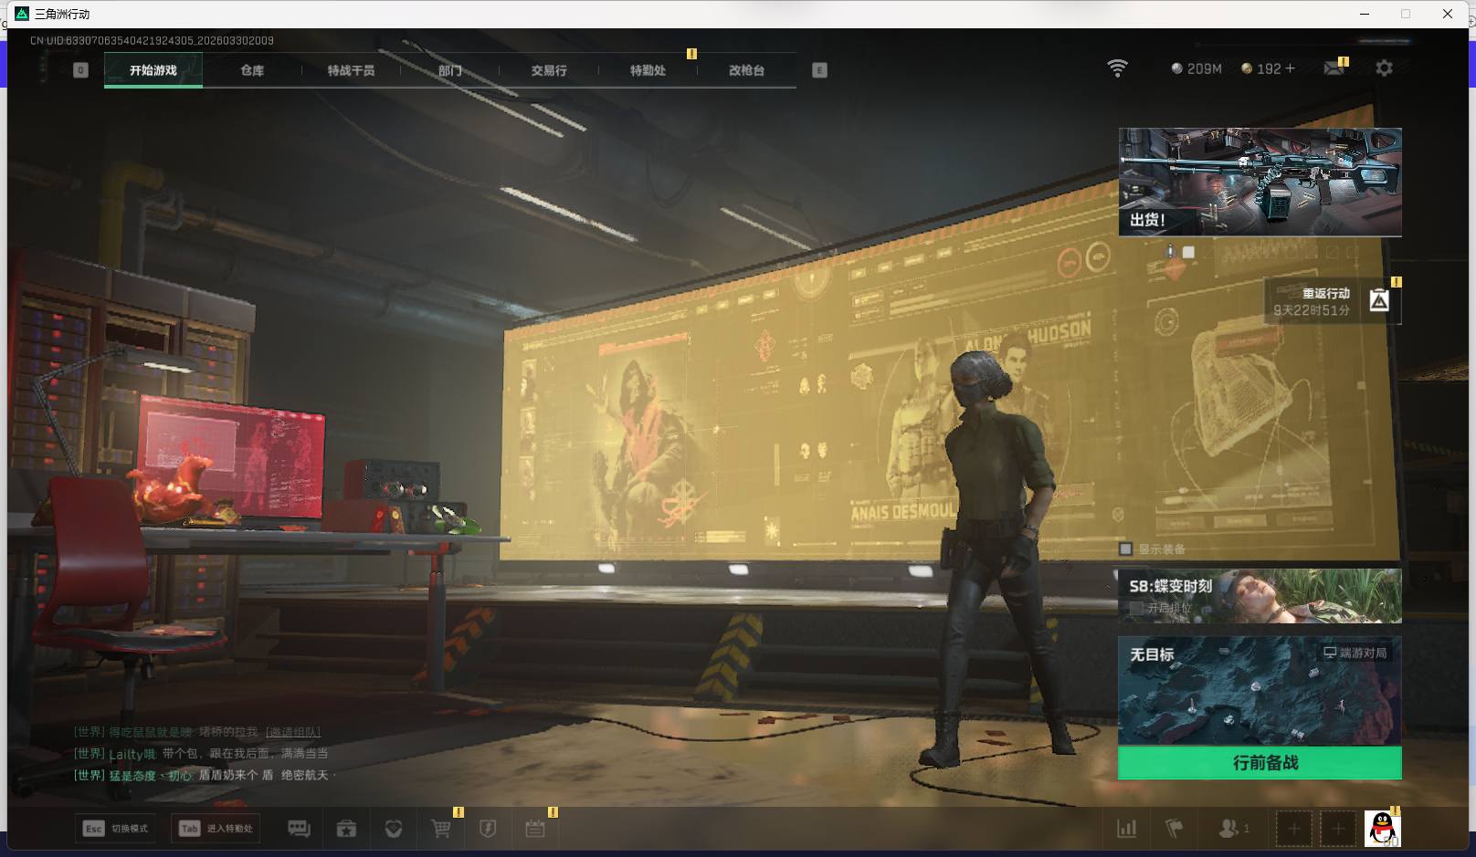Open the settings gear icon
Image resolution: width=1476 pixels, height=857 pixels.
coord(1384,68)
